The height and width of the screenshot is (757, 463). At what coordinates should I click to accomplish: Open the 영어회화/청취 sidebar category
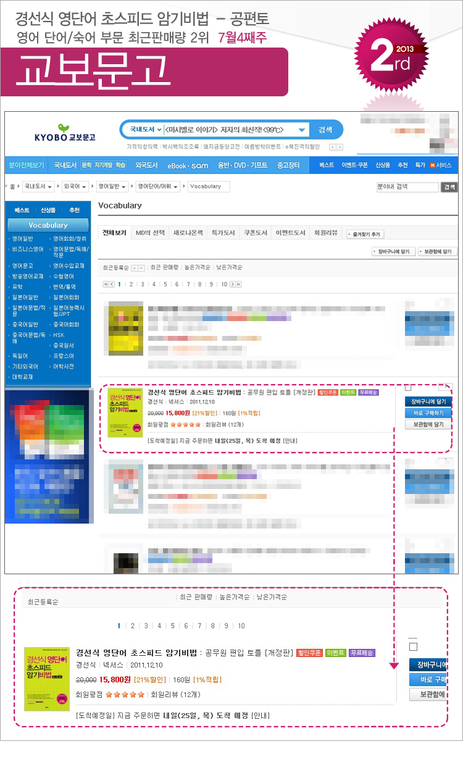pos(69,238)
